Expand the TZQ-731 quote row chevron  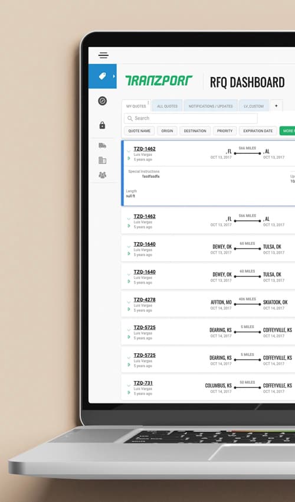click(129, 385)
